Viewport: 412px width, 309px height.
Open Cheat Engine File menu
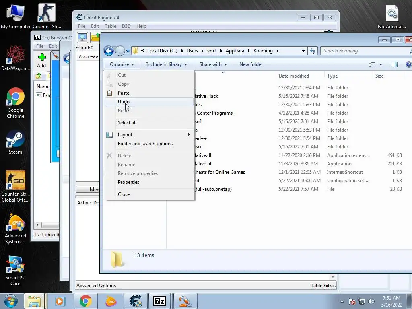pyautogui.click(x=82, y=26)
